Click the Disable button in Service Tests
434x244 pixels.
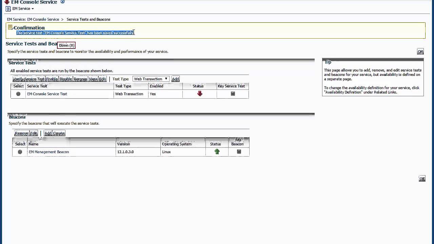pos(66,79)
